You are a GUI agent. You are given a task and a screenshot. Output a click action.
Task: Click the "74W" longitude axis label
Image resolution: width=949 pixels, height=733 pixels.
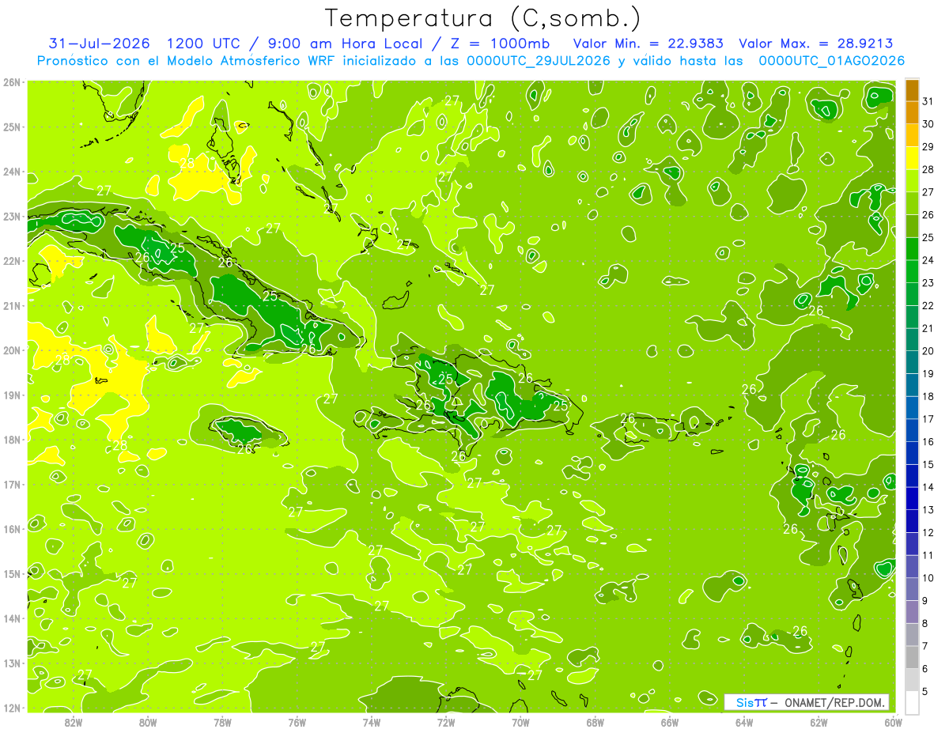[372, 722]
